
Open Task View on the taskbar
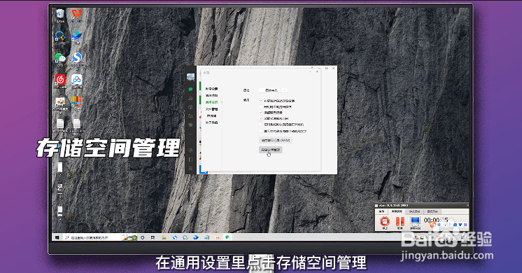coord(153,237)
